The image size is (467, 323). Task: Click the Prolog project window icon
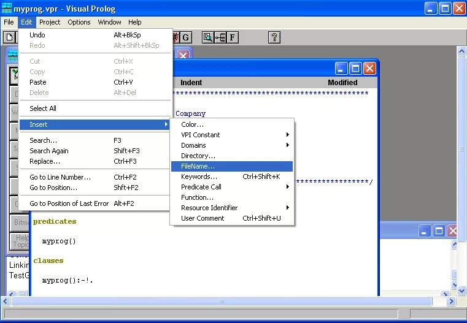(x=12, y=56)
